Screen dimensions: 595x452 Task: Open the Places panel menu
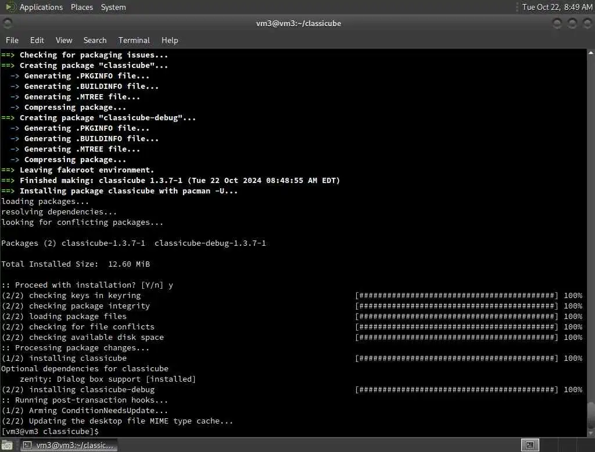coord(81,7)
